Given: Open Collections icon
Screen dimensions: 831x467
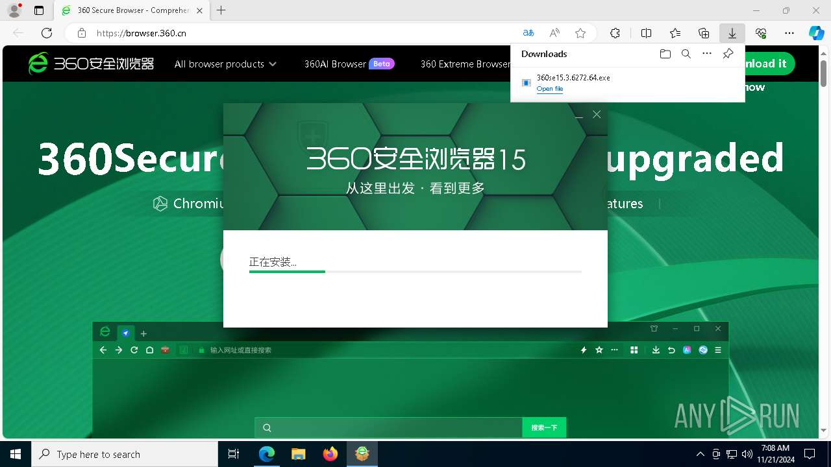Looking at the screenshot, I should (x=704, y=33).
